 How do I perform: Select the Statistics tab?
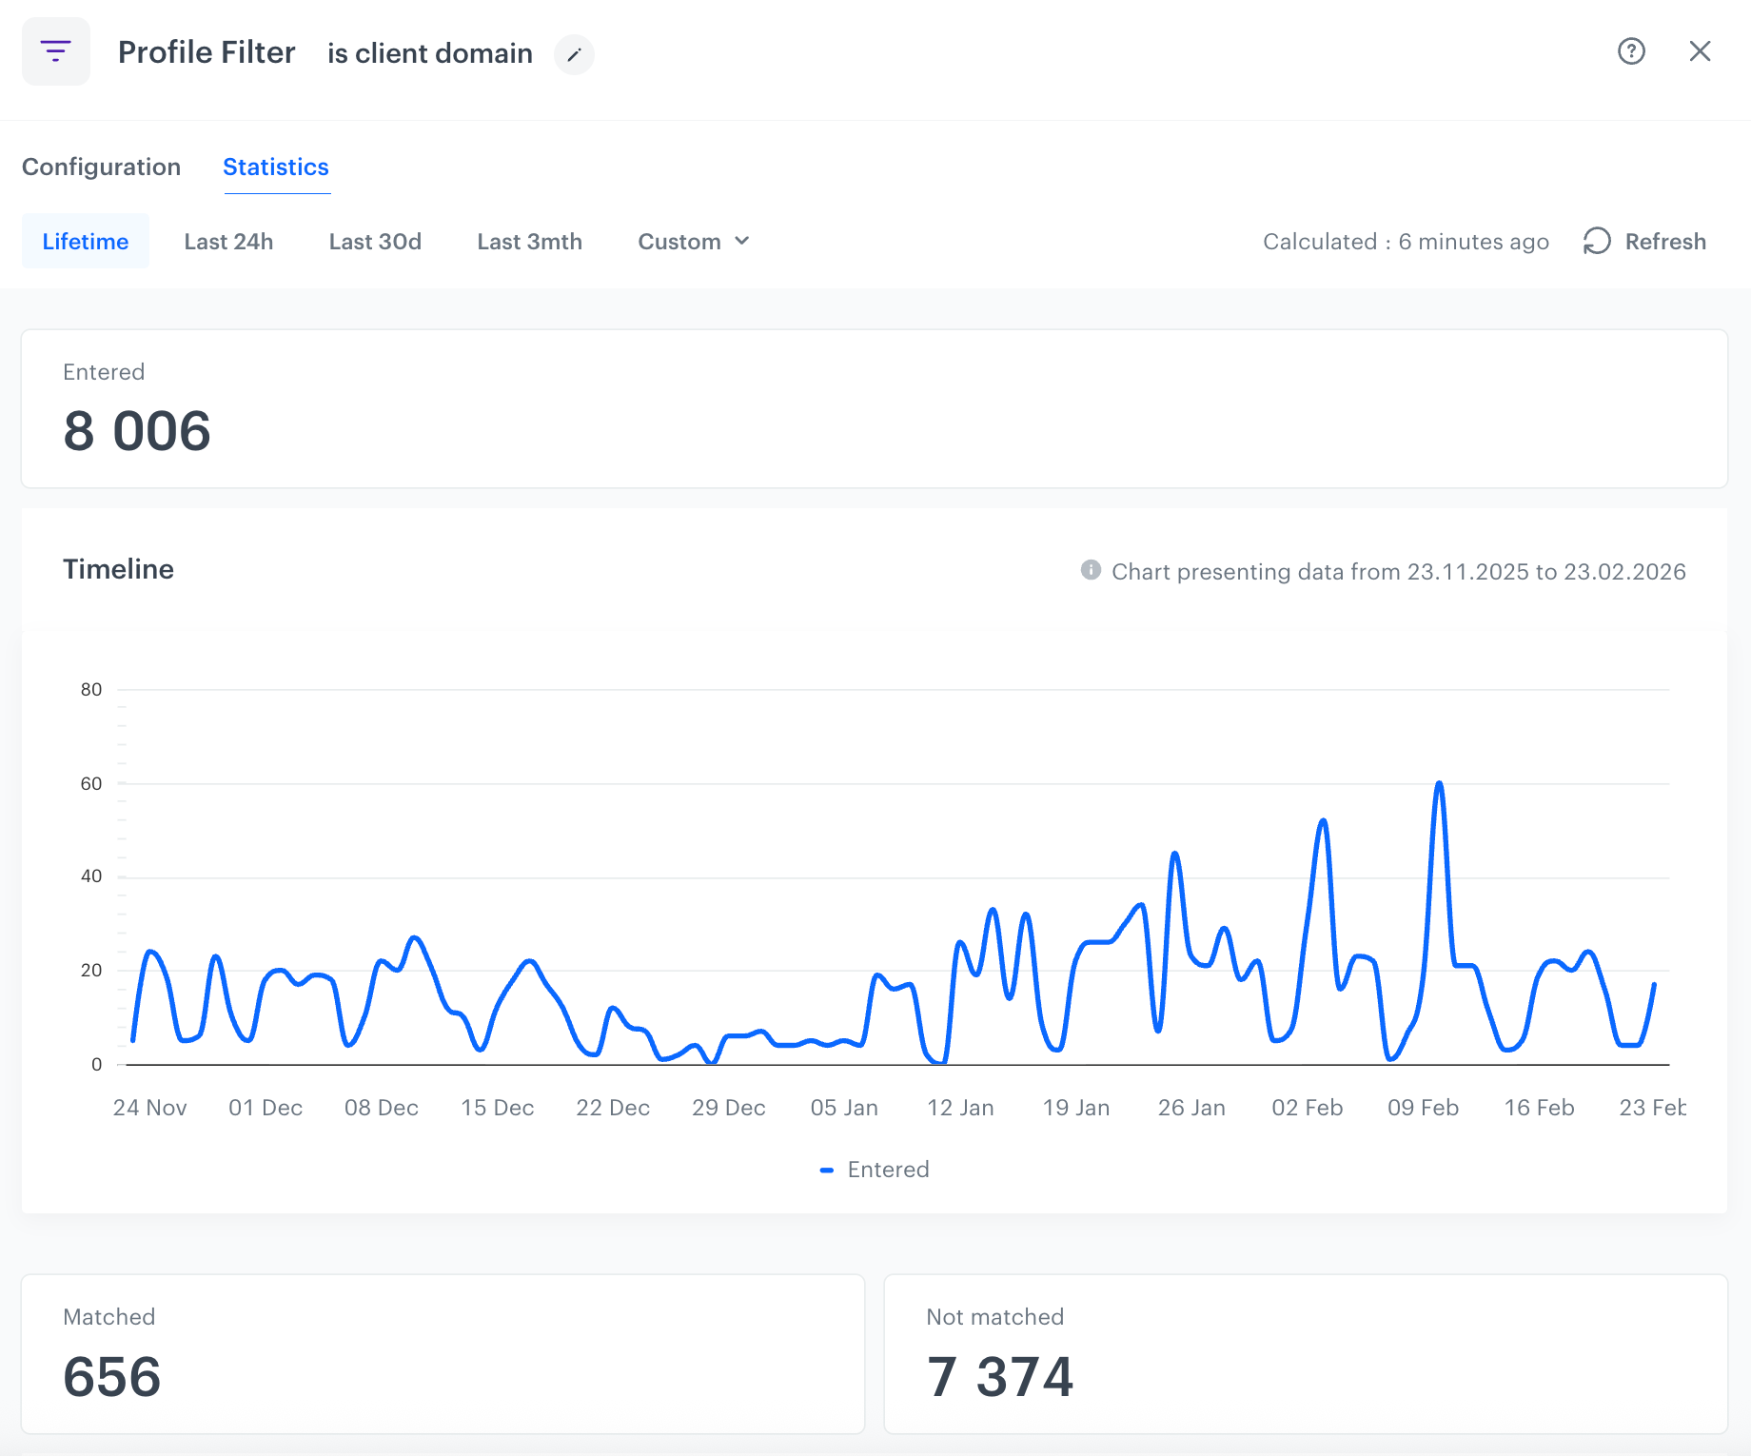coord(276,167)
